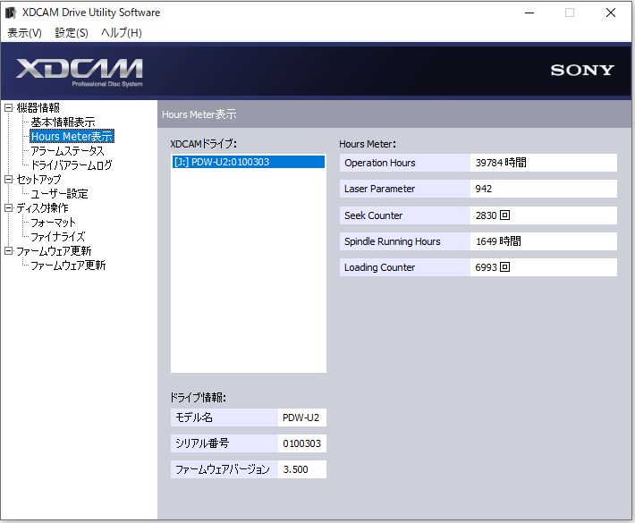
Task: Click the SONY logo in banner
Action: 581,71
